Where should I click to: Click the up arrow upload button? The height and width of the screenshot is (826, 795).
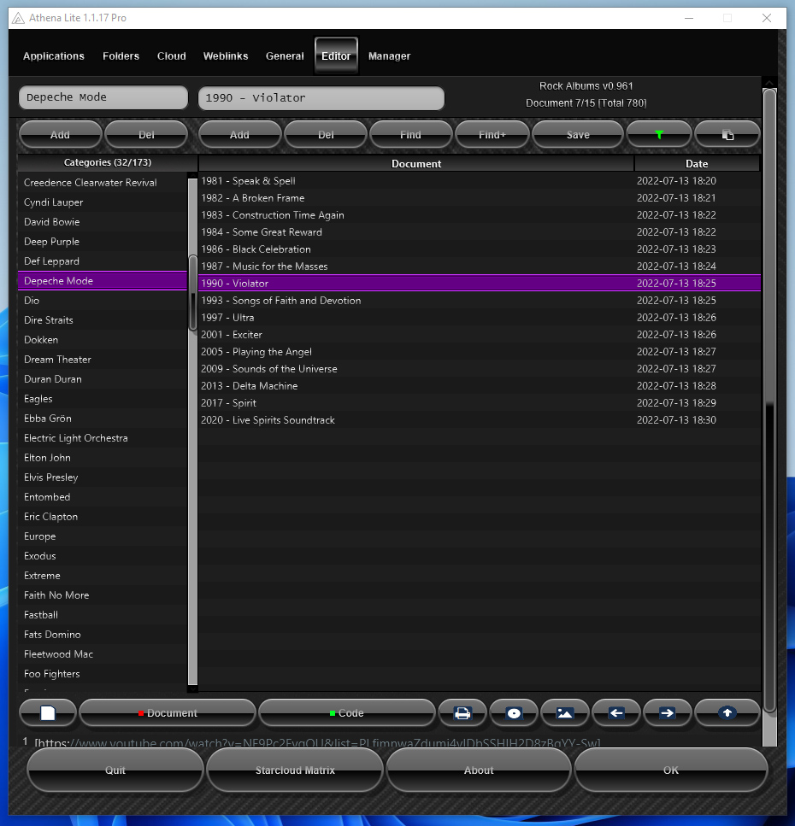[727, 712]
